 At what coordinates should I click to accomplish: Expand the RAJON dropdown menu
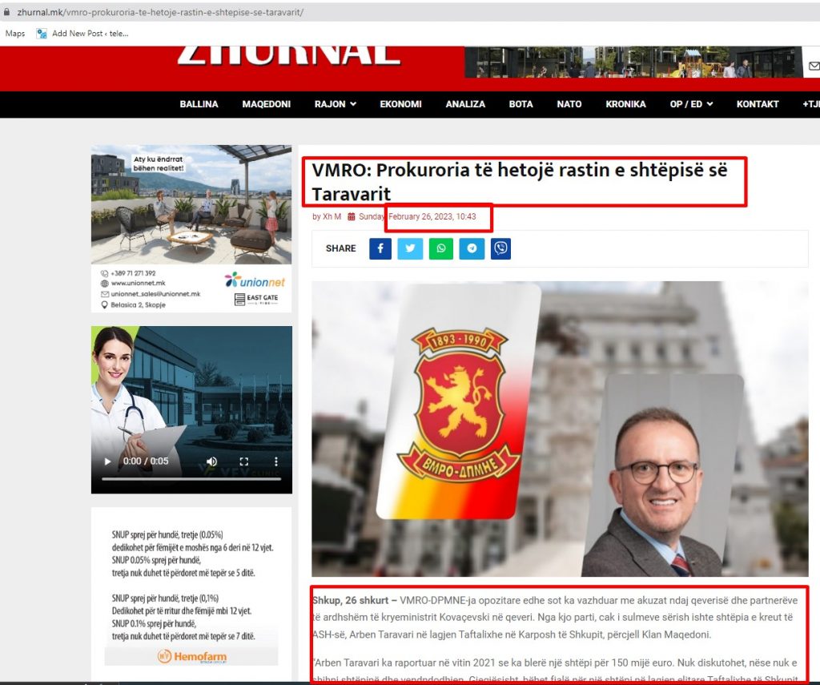[x=336, y=104]
